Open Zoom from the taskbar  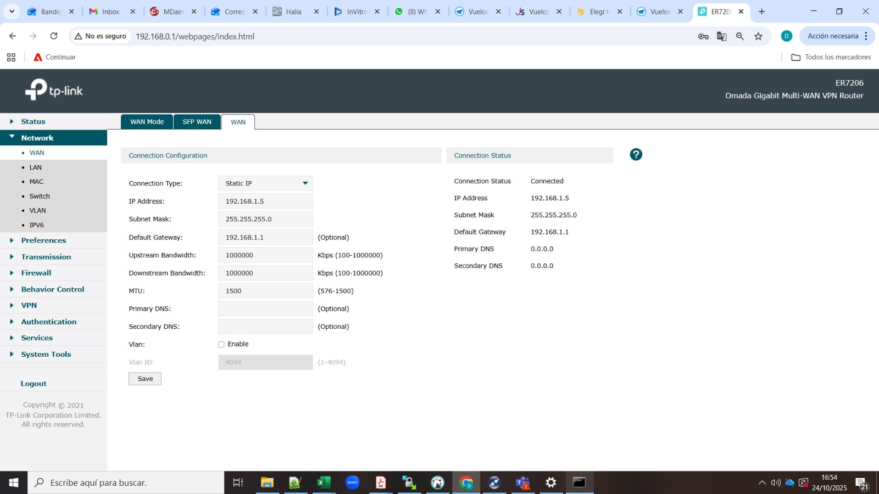coord(352,482)
